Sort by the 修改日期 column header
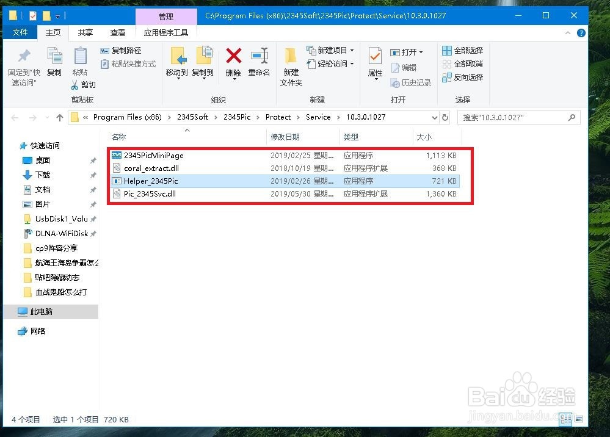Screen dimensions: 610x437 tap(303, 137)
